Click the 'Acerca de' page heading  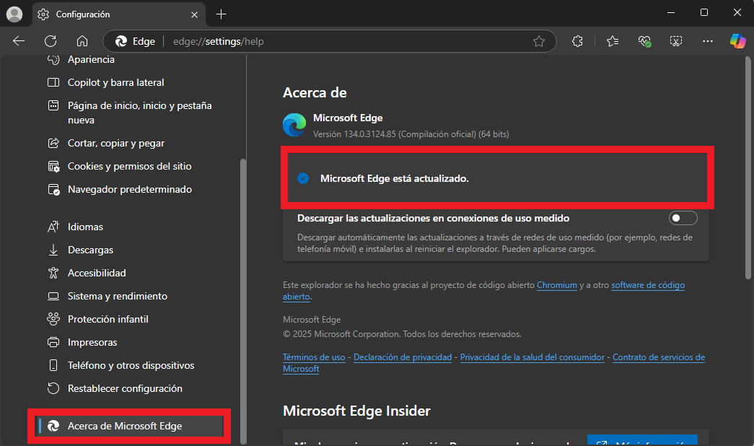point(315,93)
